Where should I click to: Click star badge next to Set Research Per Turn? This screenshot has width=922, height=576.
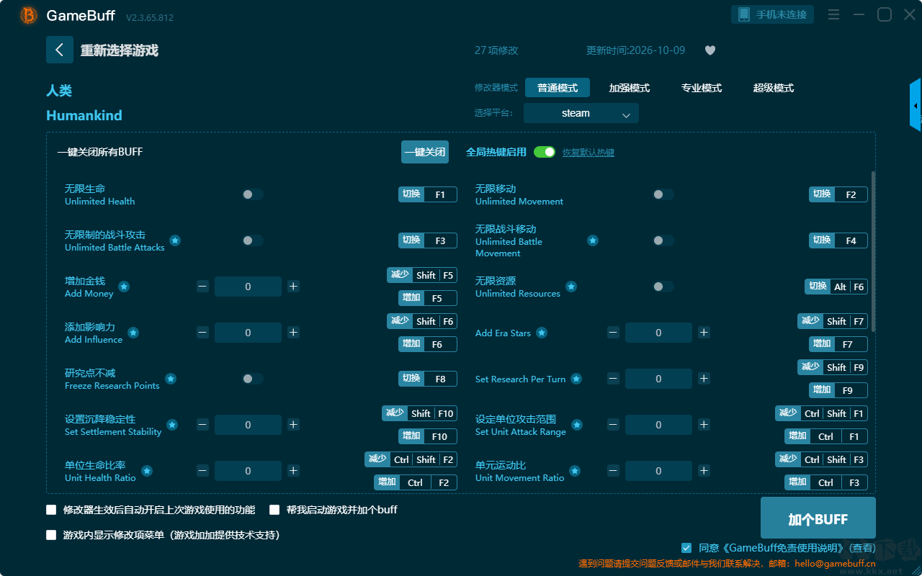click(576, 379)
